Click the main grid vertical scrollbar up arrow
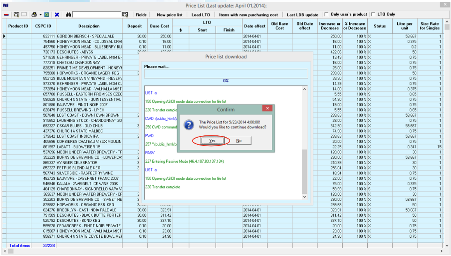The image size is (451, 256). (x=447, y=22)
